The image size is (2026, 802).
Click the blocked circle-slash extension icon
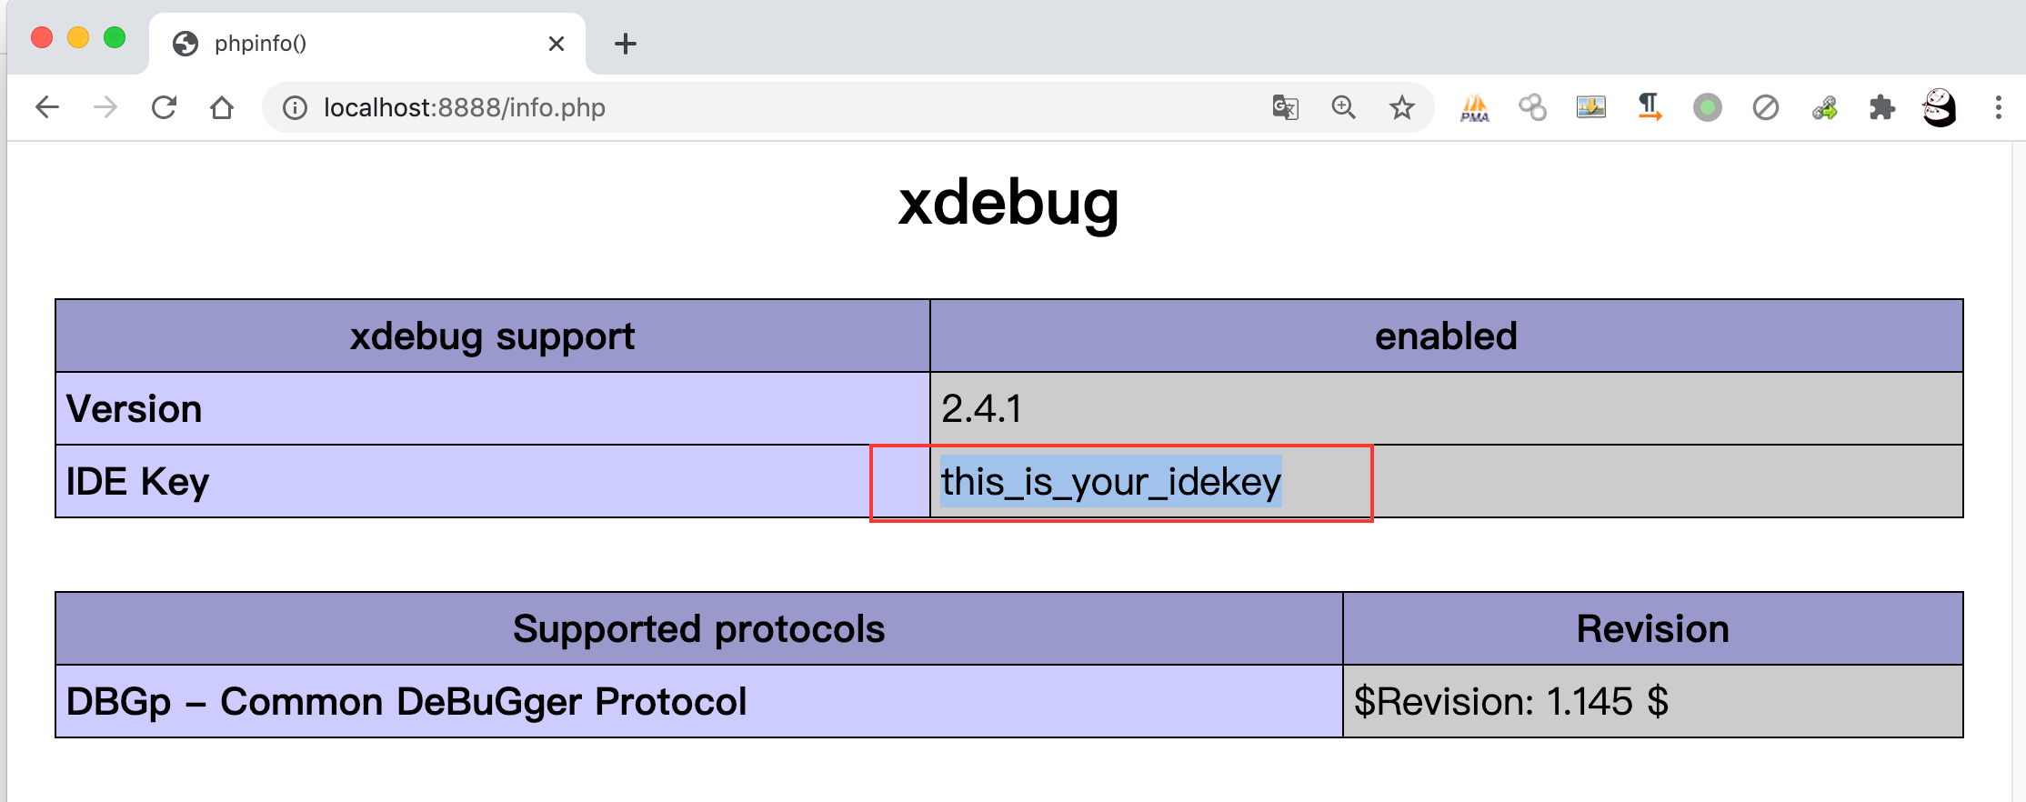point(1765,107)
